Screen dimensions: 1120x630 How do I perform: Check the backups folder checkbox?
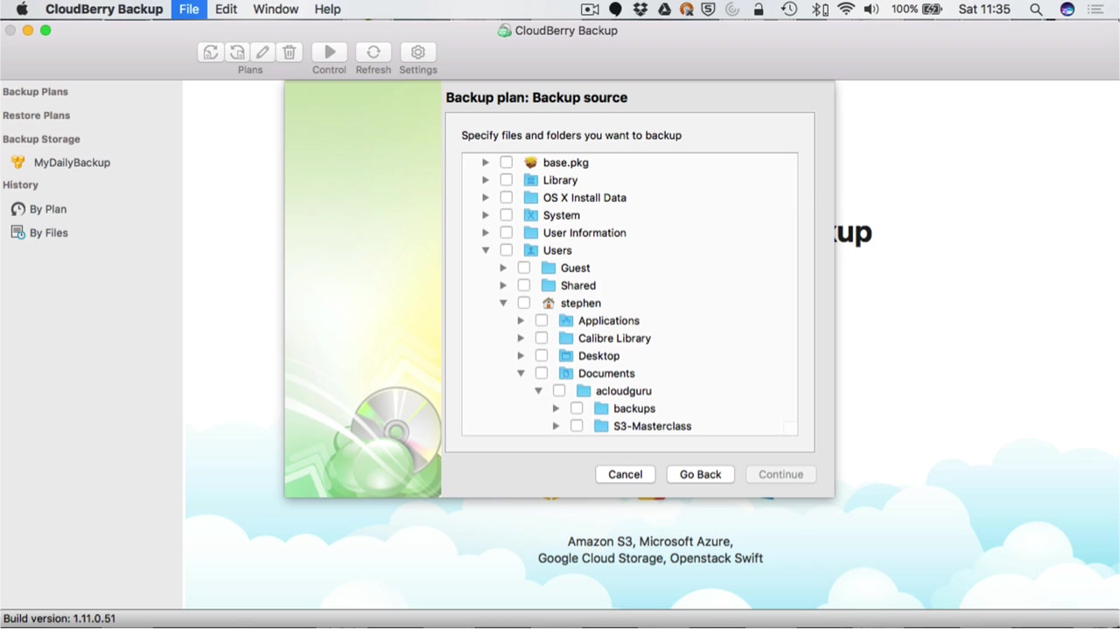(x=577, y=409)
